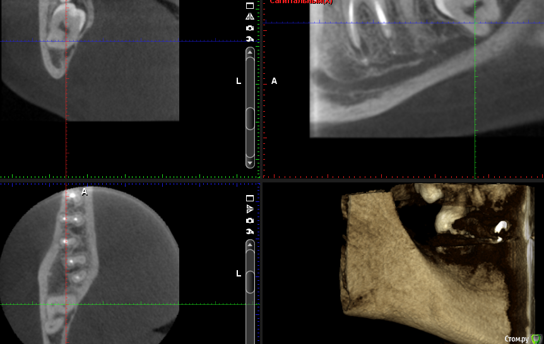This screenshot has width=544, height=344.
Task: Select the red Сагиттальный view title
Action: pos(301,2)
